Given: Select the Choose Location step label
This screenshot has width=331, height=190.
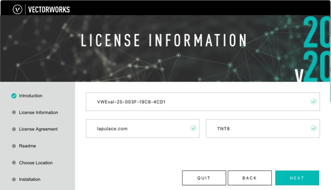Looking at the screenshot, I should tap(36, 163).
